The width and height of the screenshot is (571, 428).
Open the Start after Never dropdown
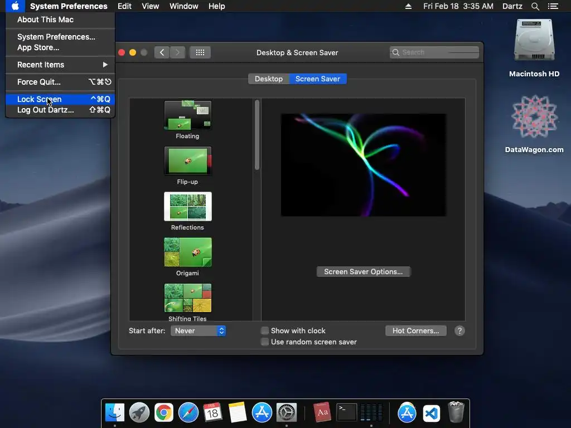point(198,331)
